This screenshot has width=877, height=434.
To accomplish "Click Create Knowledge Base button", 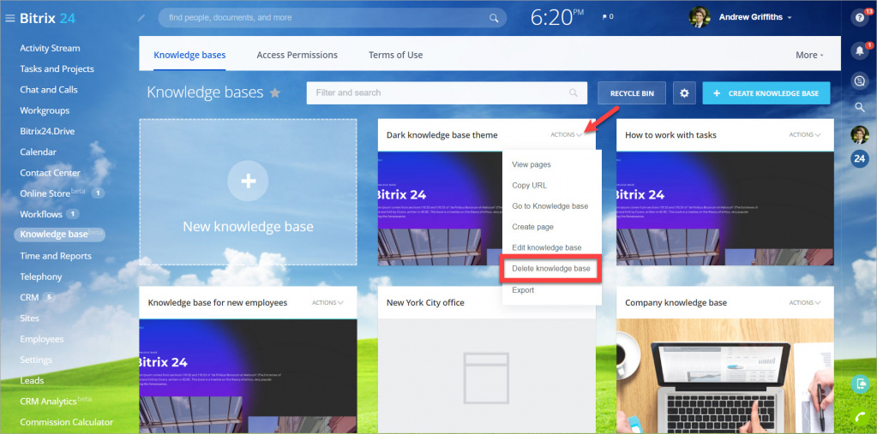I will pos(766,93).
